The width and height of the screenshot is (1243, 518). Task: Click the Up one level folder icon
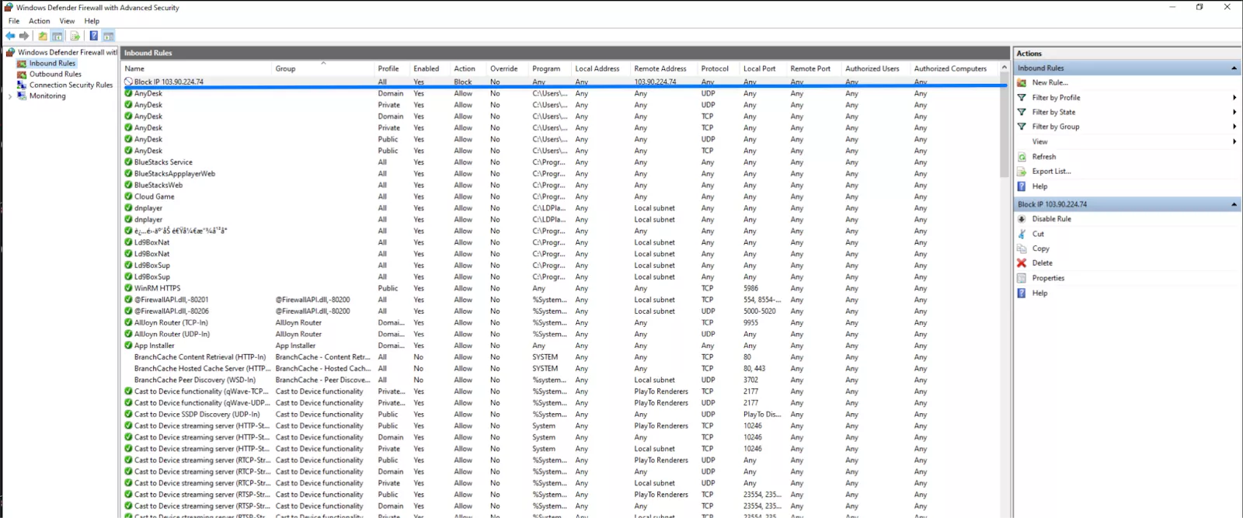[x=43, y=36]
